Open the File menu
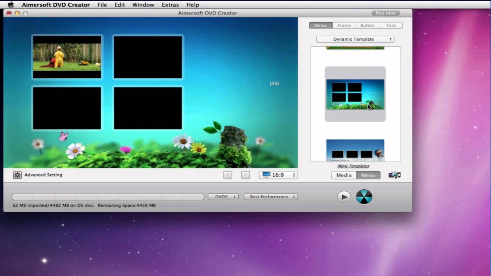The width and height of the screenshot is (491, 276). [102, 5]
